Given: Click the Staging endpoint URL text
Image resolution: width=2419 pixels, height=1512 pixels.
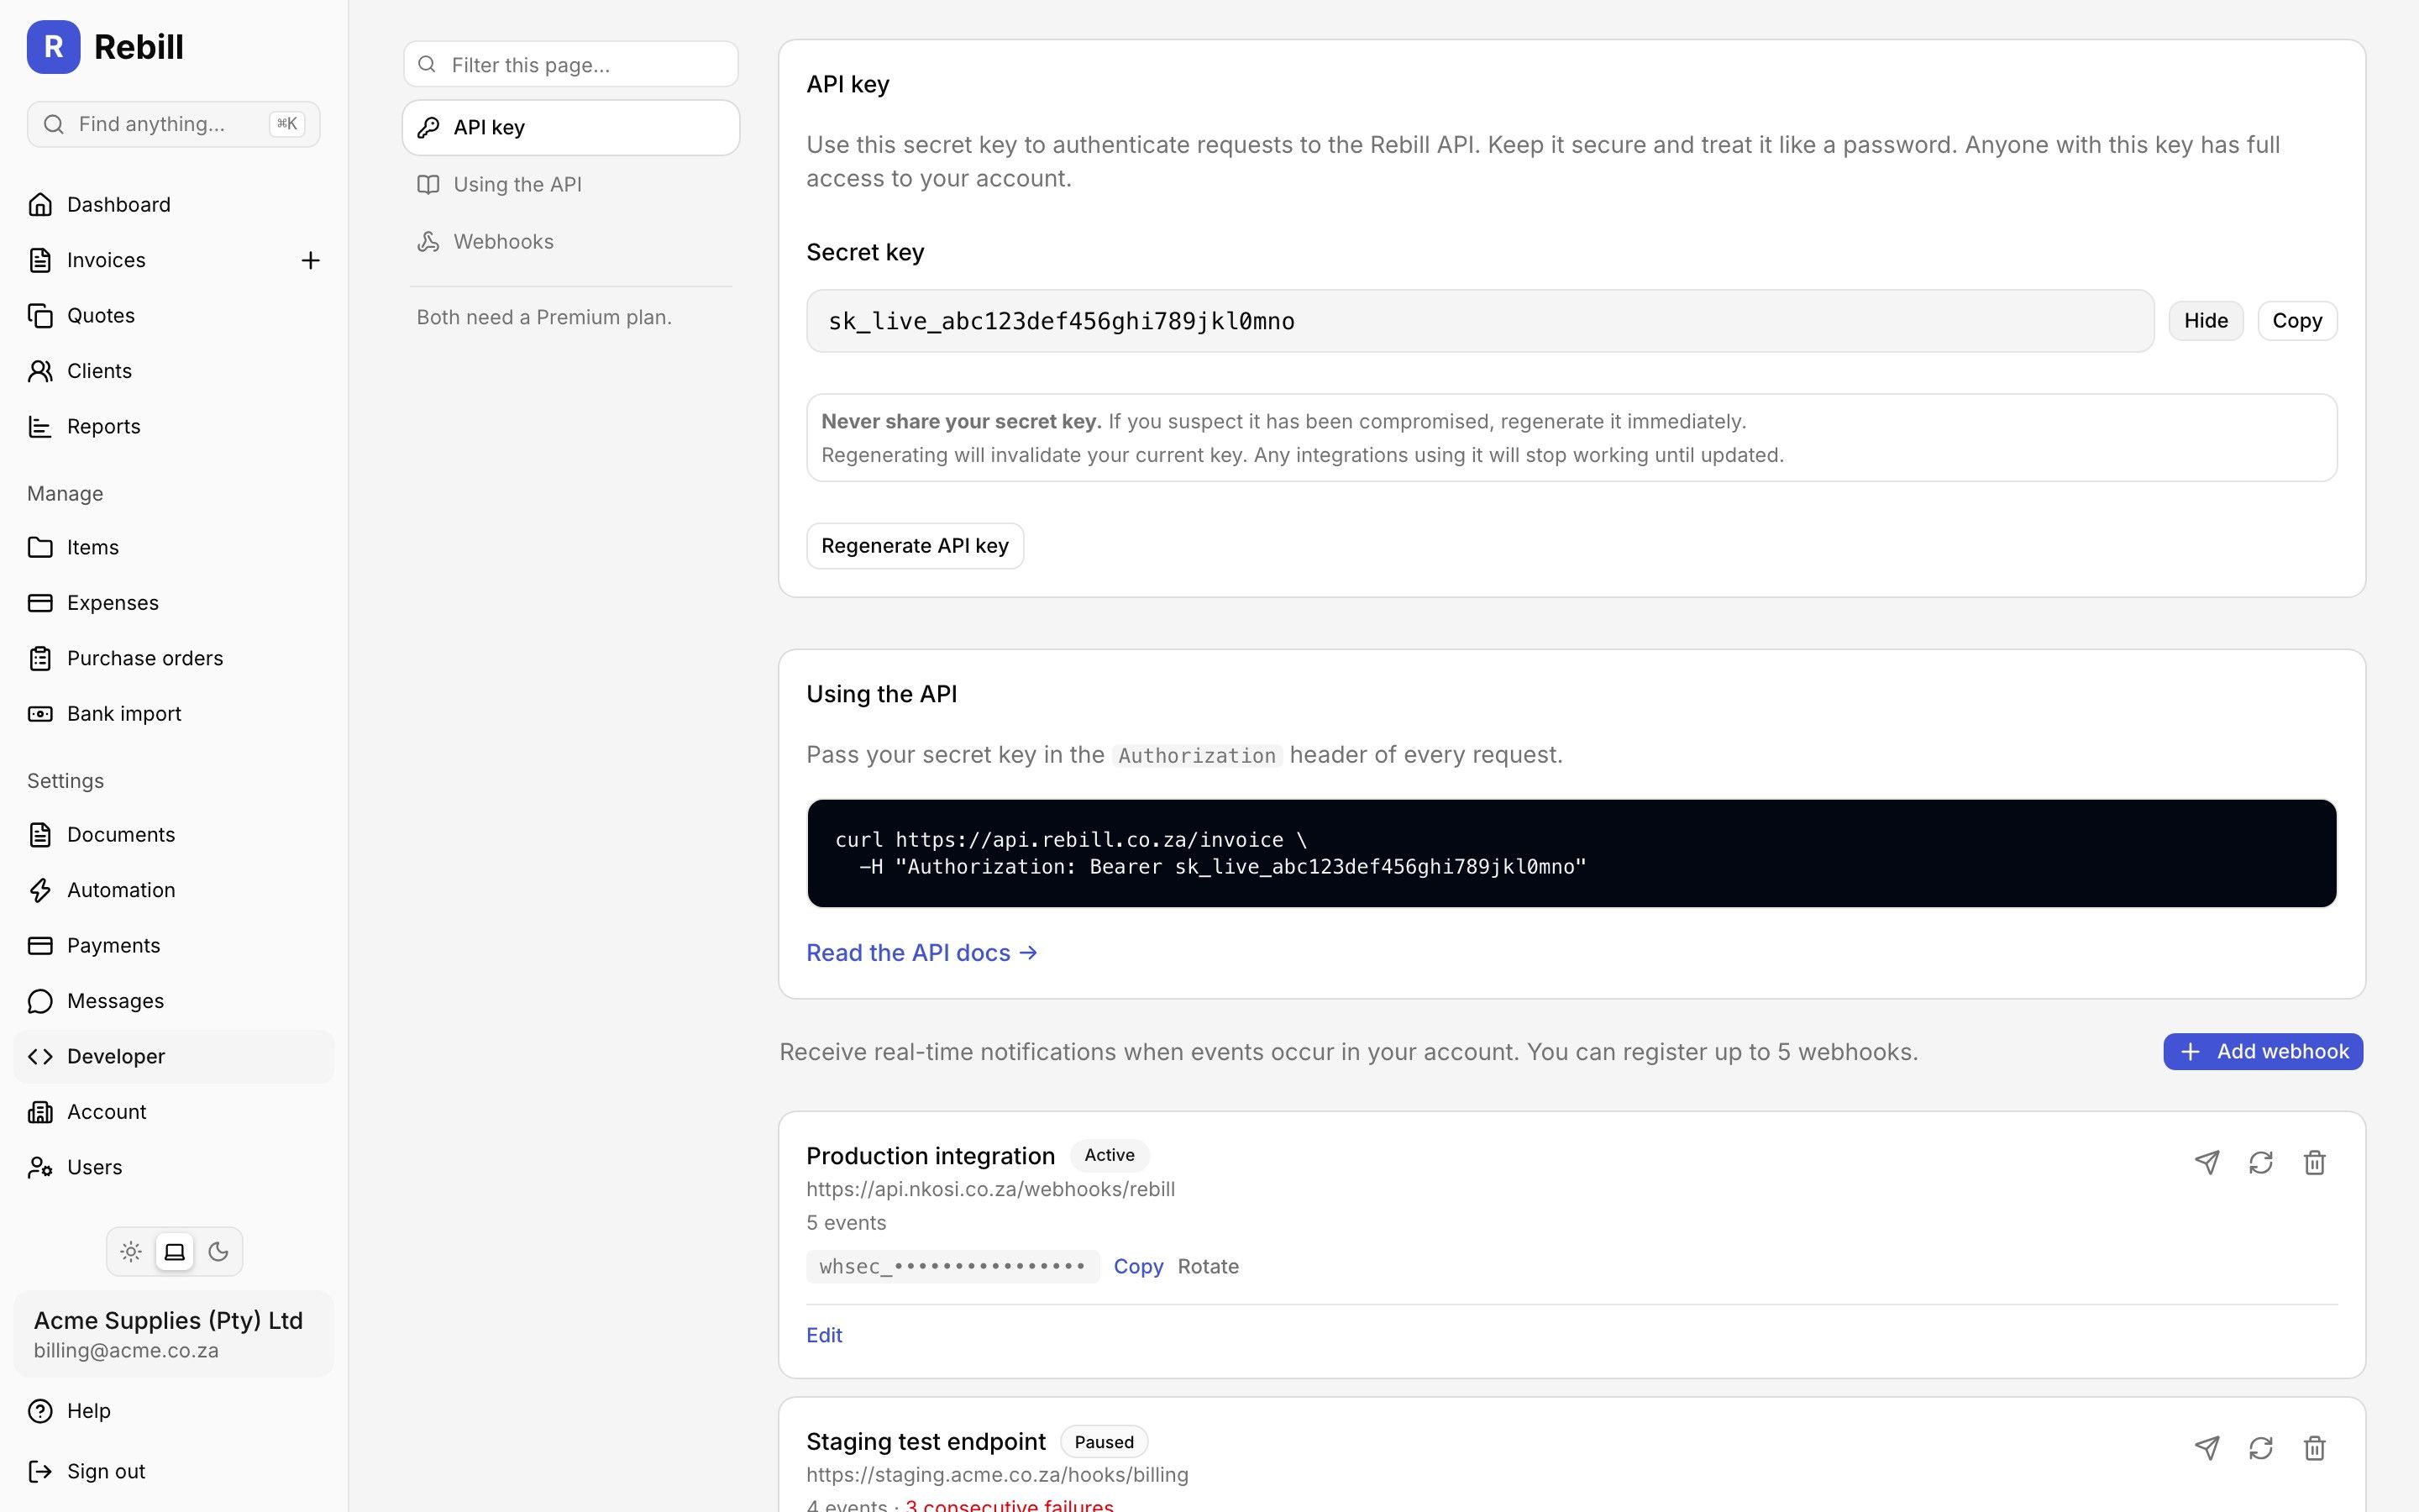Looking at the screenshot, I should click(998, 1475).
